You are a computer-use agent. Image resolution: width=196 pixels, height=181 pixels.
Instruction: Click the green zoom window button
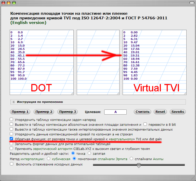pos(14,3)
